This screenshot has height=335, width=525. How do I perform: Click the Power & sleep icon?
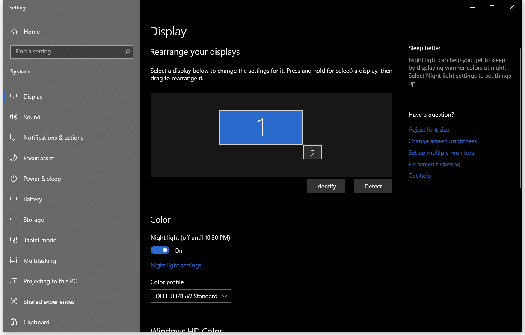[x=14, y=179]
